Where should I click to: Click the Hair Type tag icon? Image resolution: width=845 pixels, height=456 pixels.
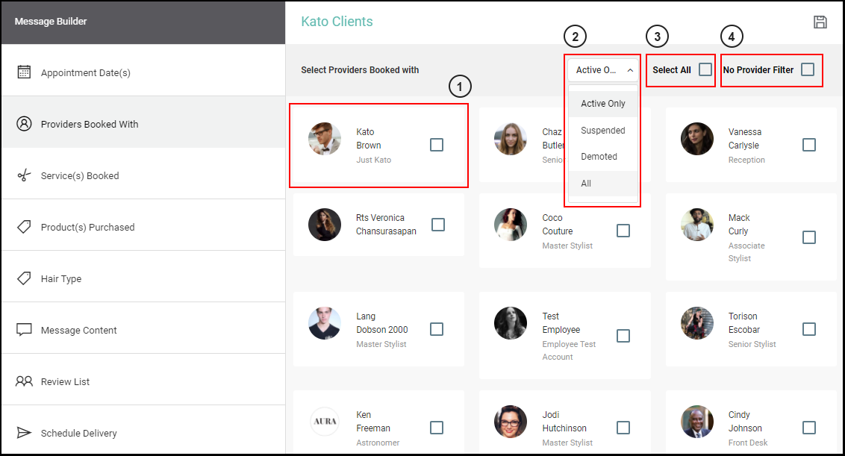point(24,278)
